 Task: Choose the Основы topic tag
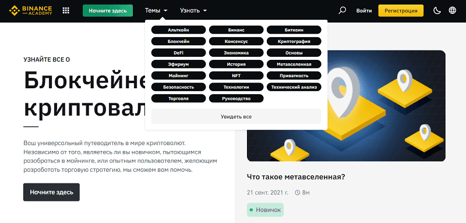point(294,53)
